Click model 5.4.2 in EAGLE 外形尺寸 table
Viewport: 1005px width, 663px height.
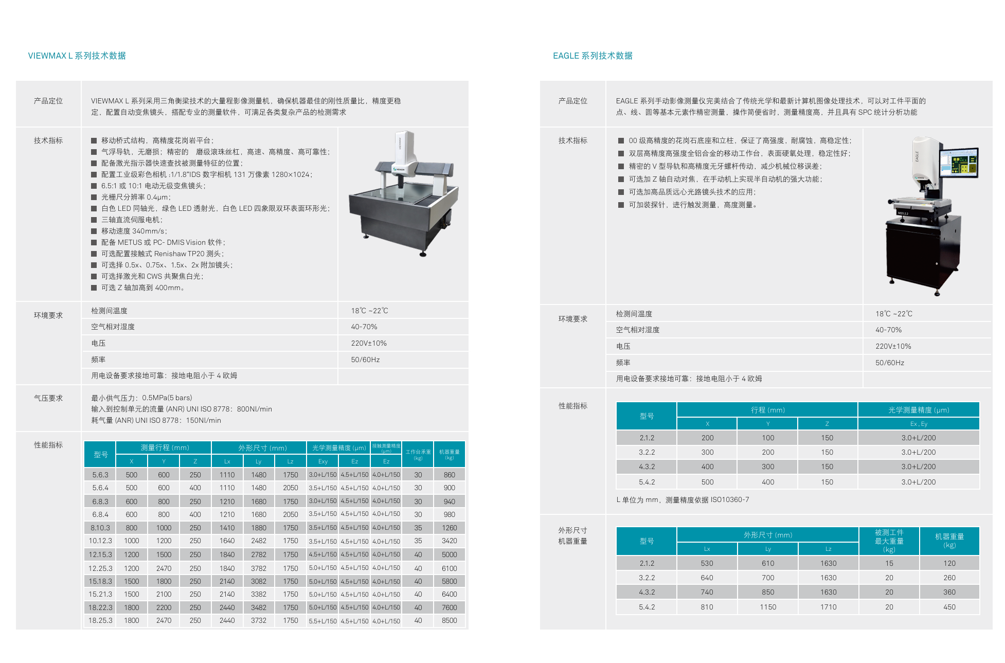click(x=647, y=607)
